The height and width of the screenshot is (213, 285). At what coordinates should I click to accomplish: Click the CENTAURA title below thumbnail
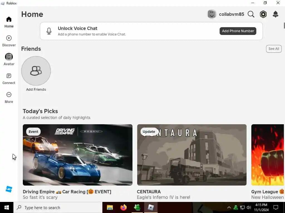tap(149, 192)
